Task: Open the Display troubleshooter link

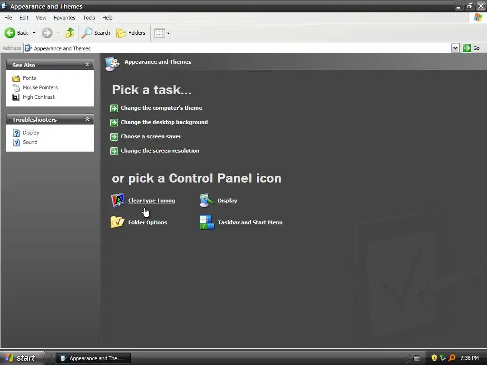Action: coord(31,133)
